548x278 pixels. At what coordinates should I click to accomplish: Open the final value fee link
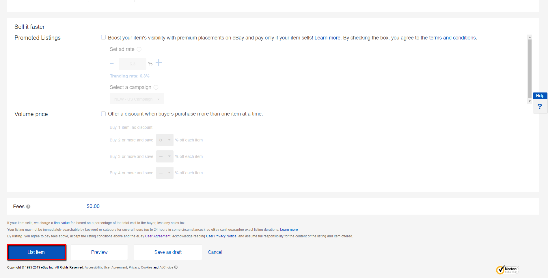point(65,223)
